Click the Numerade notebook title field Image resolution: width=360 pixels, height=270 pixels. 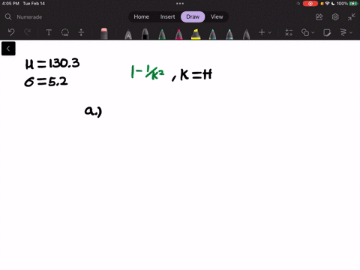click(x=29, y=17)
